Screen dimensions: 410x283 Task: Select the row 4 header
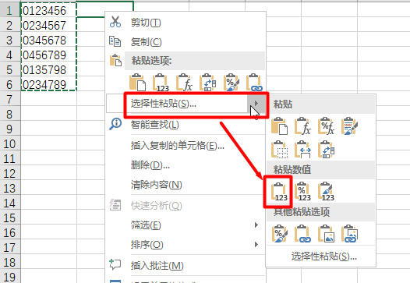pyautogui.click(x=10, y=55)
